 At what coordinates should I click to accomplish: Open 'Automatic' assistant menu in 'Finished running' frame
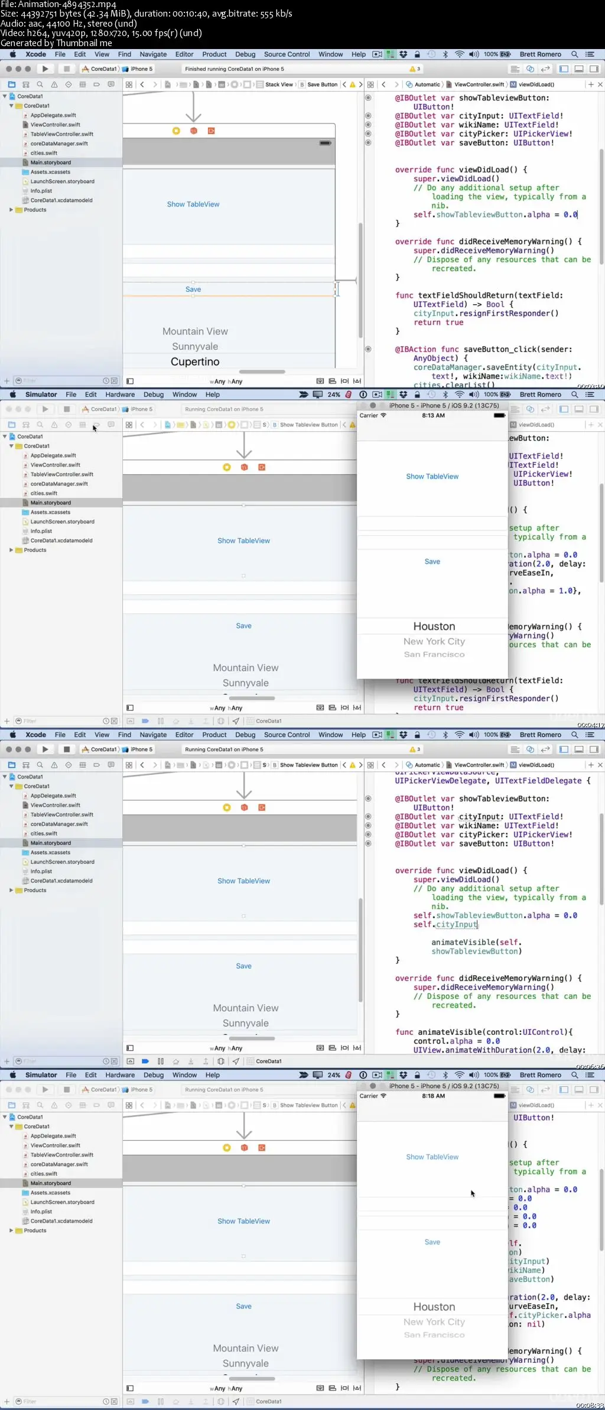[423, 84]
